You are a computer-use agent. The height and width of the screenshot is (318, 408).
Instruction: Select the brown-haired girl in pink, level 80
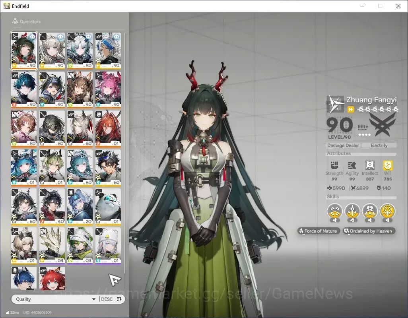(x=24, y=129)
